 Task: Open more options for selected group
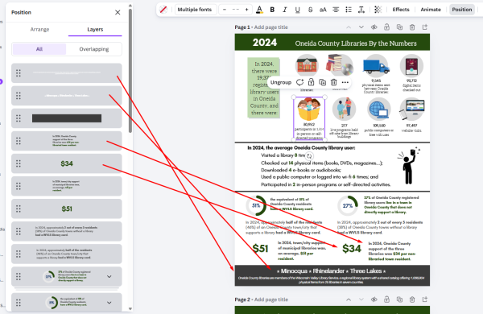pyautogui.click(x=345, y=82)
